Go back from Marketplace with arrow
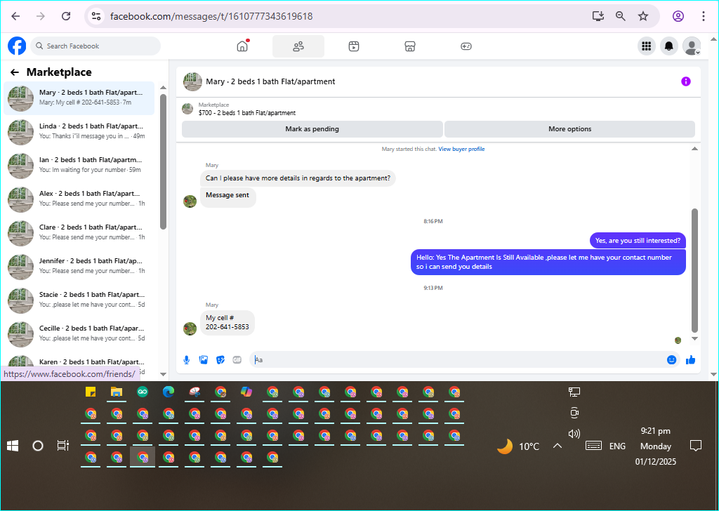 15,72
